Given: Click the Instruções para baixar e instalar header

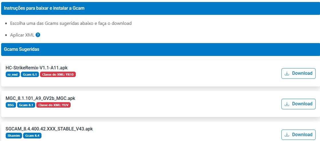Looking at the screenshot, I should (x=44, y=8).
